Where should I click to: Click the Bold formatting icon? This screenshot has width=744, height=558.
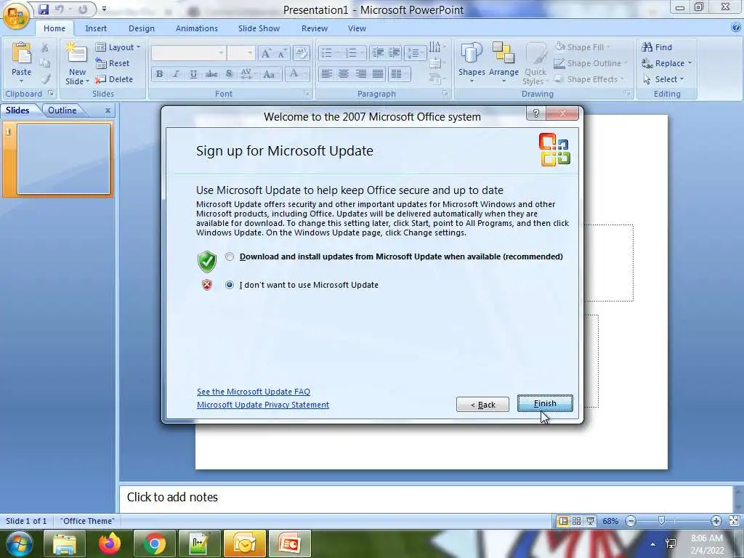(159, 74)
